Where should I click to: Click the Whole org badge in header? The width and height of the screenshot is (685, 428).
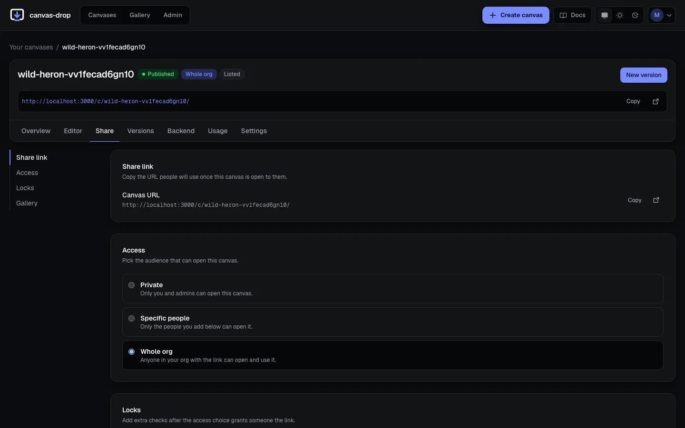point(199,74)
